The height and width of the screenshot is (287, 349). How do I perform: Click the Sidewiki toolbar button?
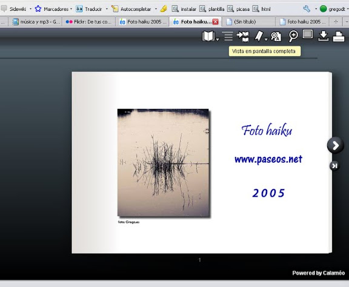click(14, 9)
